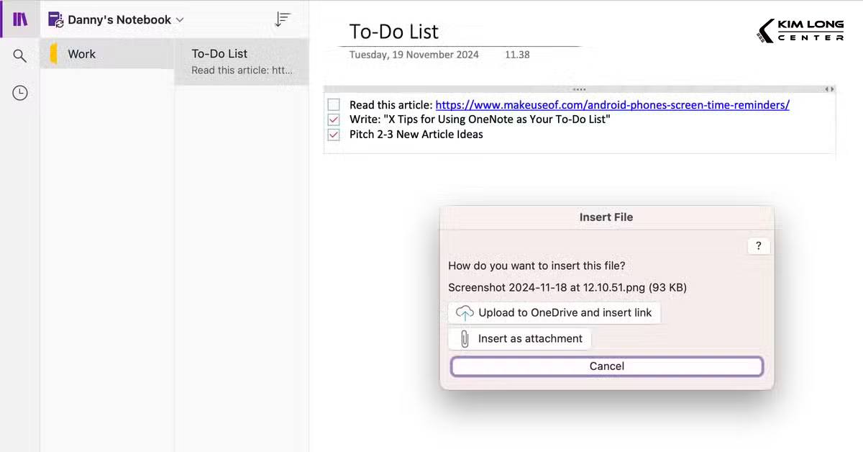Image resolution: width=863 pixels, height=452 pixels.
Task: Click the notebook icon beside Danny's Notebook
Action: 55,19
